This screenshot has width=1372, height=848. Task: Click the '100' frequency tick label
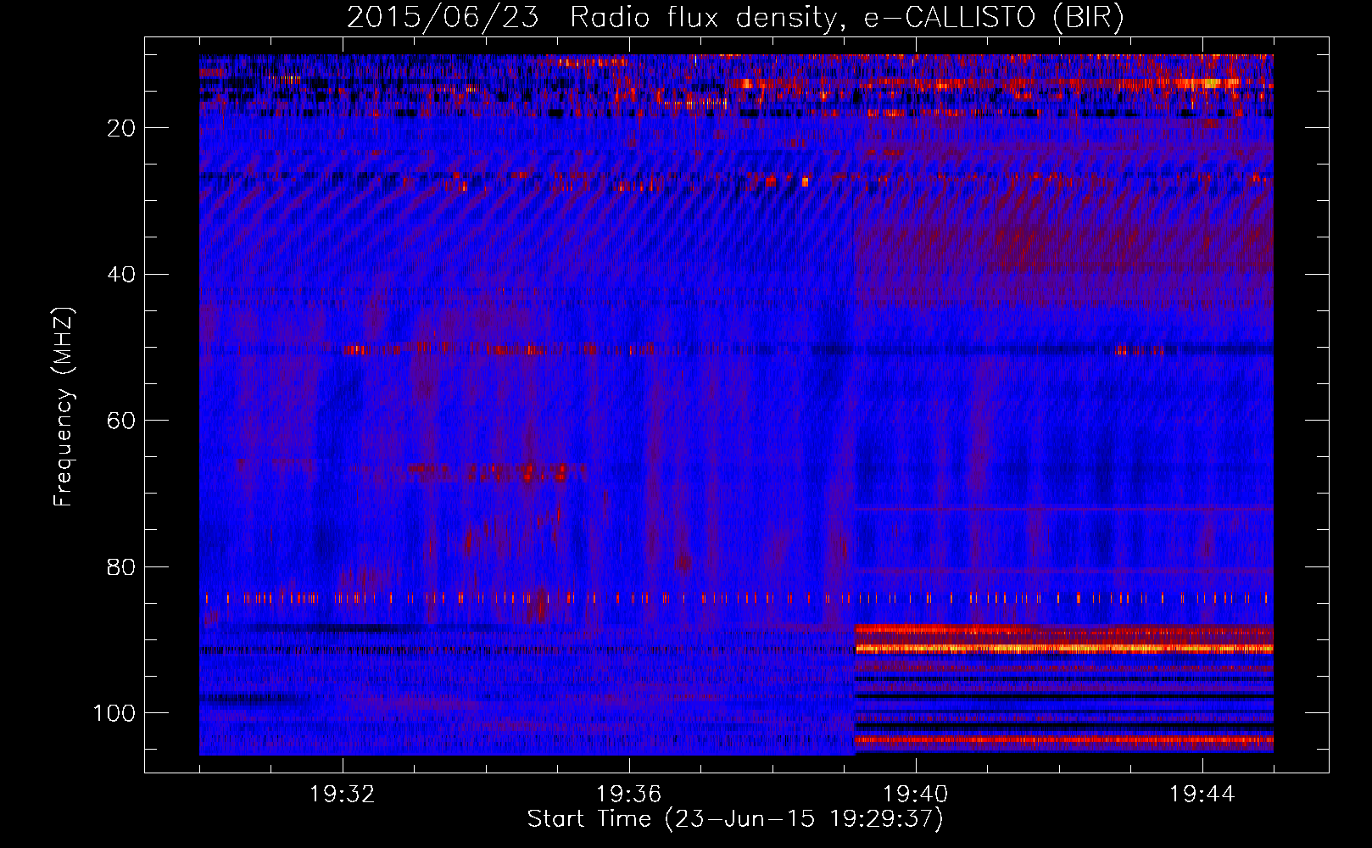click(x=114, y=713)
